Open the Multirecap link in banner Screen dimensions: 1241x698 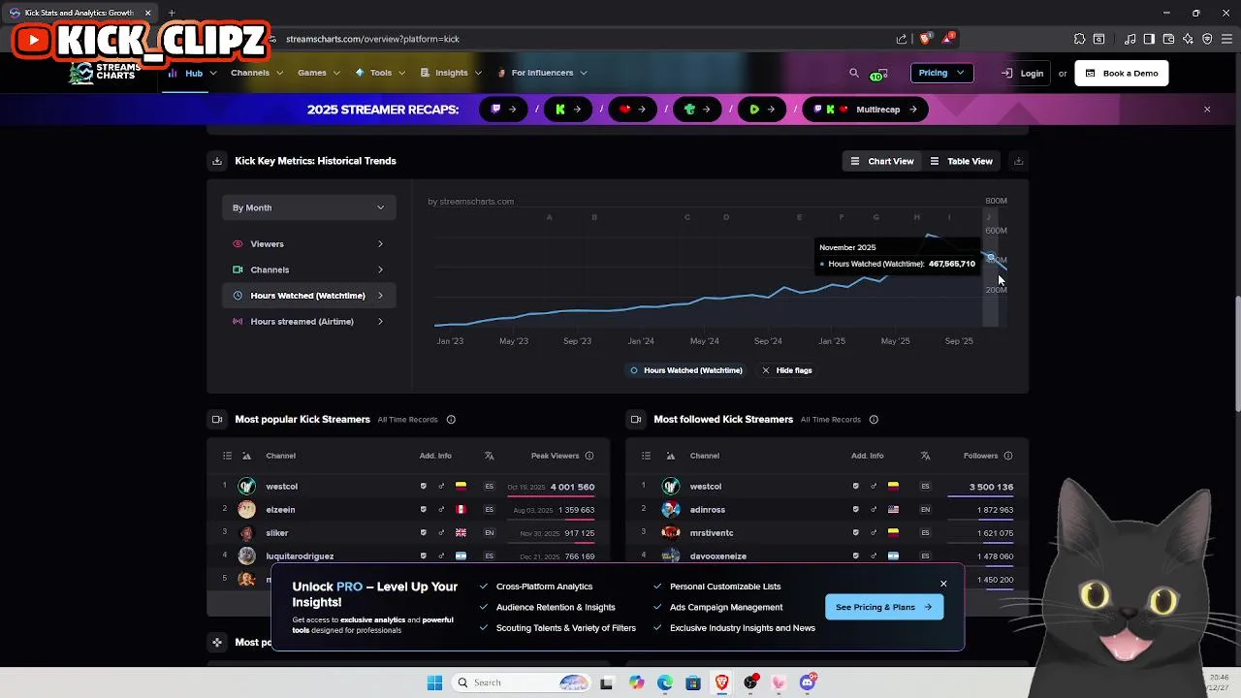click(868, 110)
